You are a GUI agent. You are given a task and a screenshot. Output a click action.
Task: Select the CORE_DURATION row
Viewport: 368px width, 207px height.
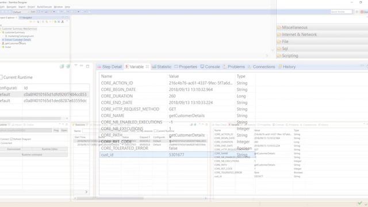(177, 96)
